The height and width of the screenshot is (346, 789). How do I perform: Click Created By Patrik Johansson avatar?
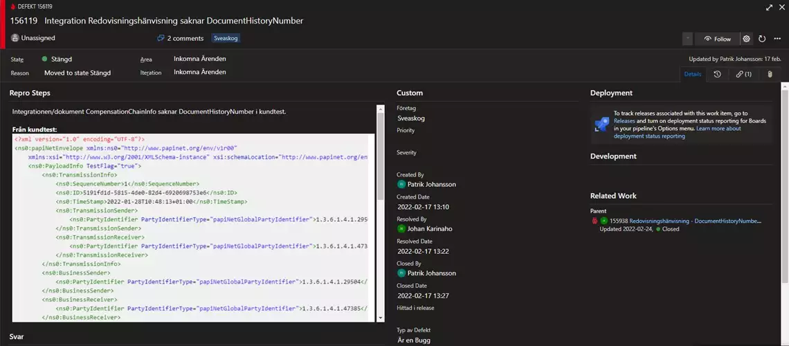(401, 184)
